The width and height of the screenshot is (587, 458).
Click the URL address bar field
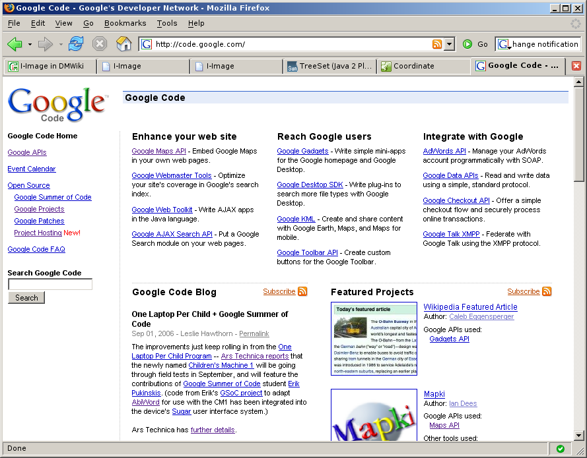pyautogui.click(x=292, y=44)
